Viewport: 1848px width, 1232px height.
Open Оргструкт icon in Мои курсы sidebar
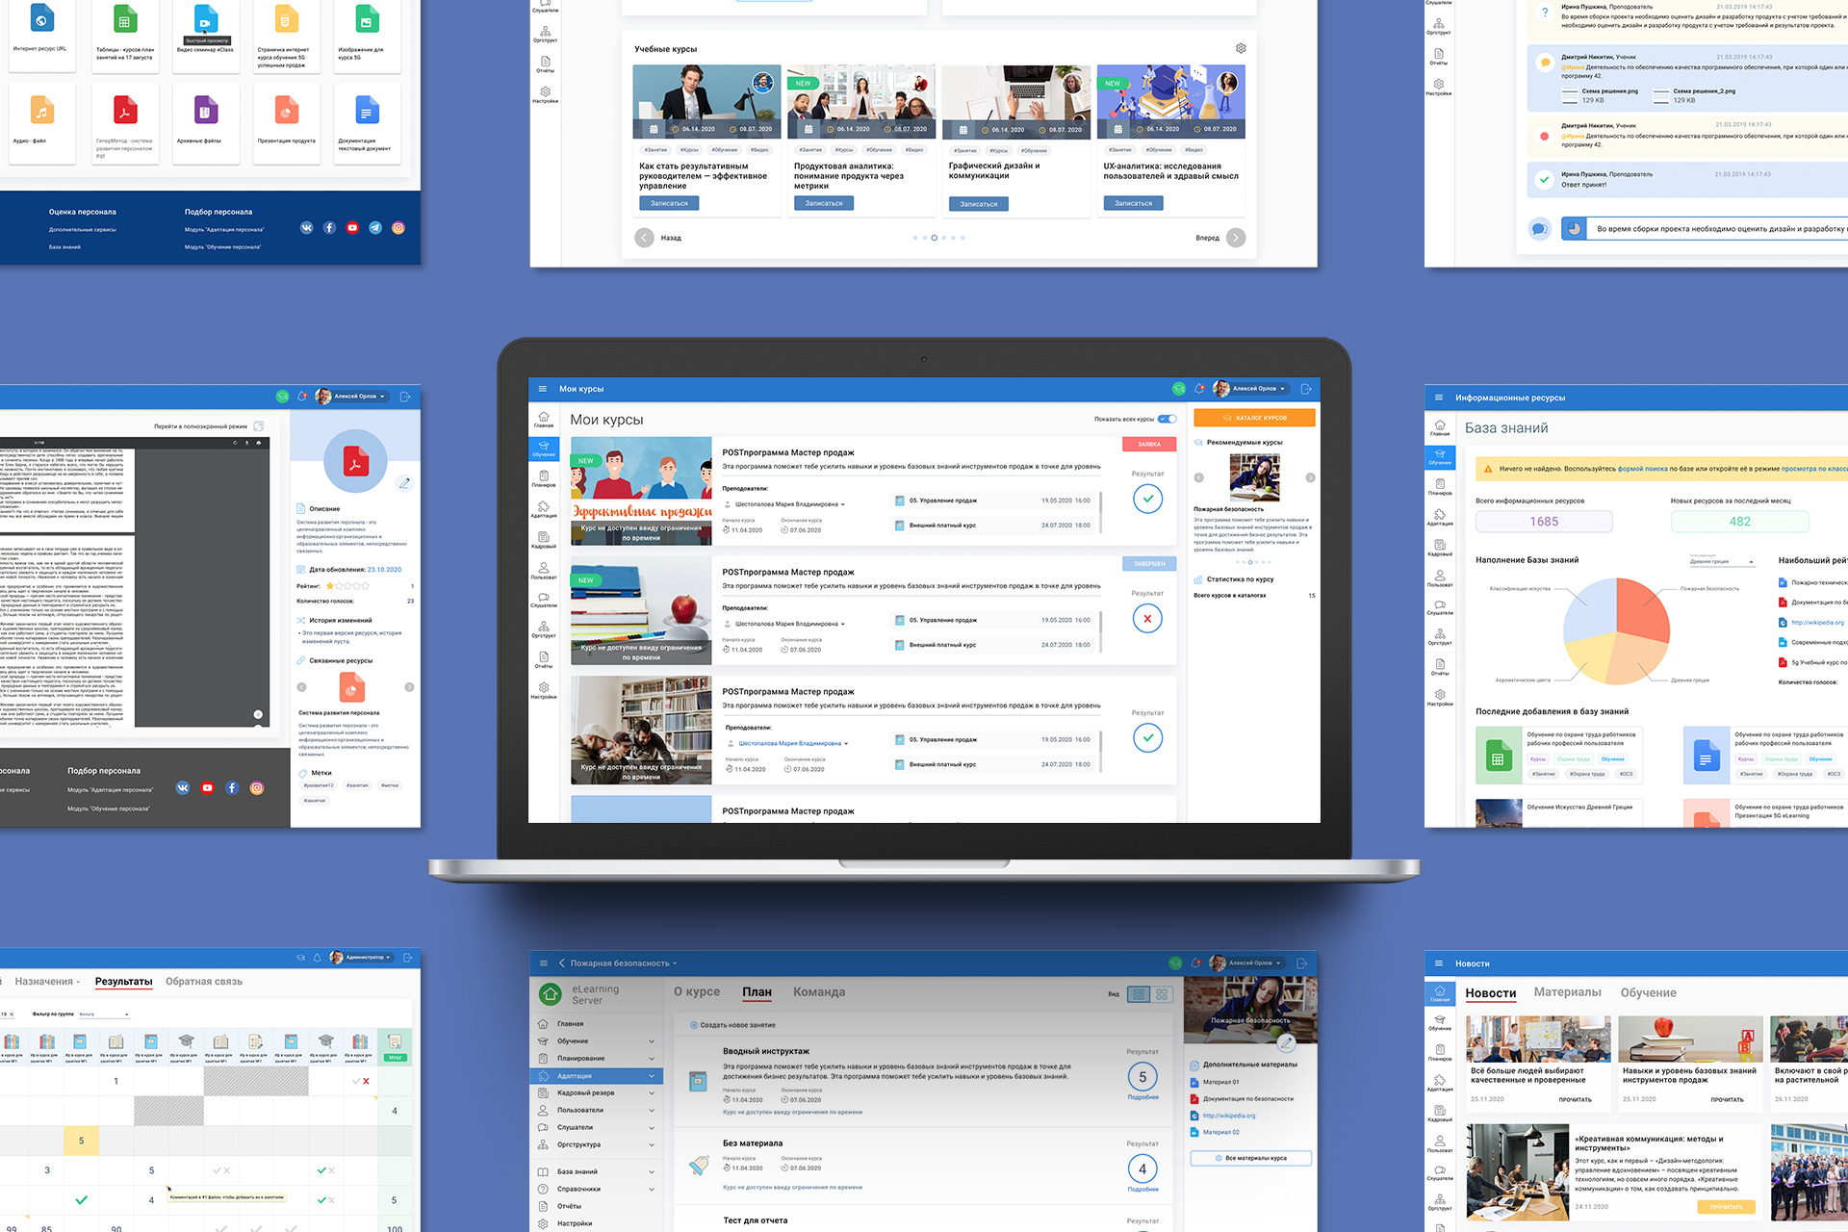544,629
